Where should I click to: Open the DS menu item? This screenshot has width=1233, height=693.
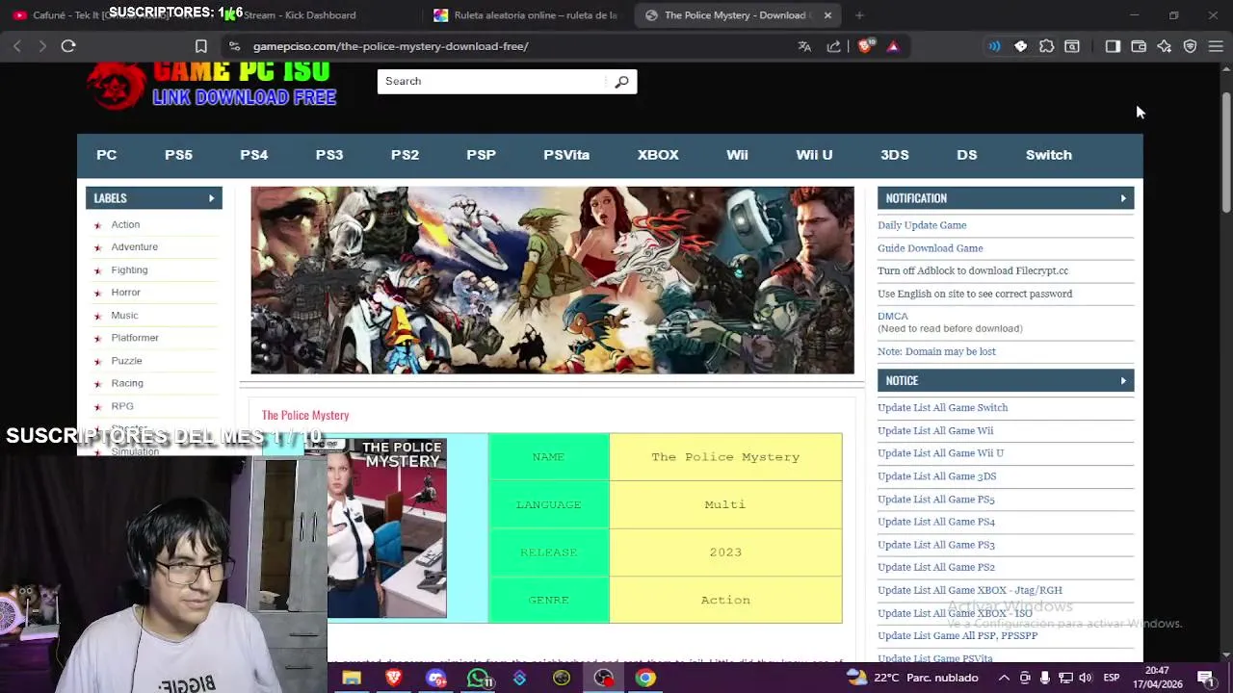click(x=967, y=155)
